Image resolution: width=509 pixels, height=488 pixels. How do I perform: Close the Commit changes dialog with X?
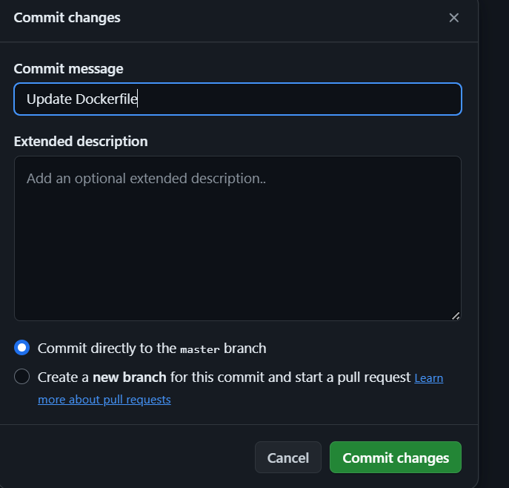[x=454, y=18]
